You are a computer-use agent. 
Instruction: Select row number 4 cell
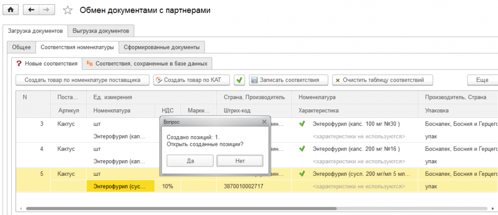point(34,149)
